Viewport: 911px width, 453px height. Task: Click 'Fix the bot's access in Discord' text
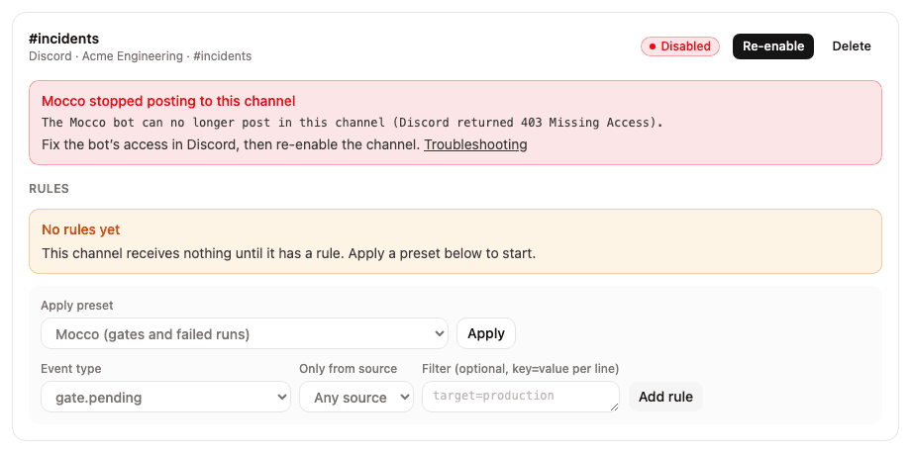click(232, 144)
